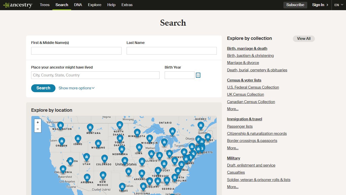Open the Trees menu
Viewport: 346px width, 195px height.
pos(45,5)
